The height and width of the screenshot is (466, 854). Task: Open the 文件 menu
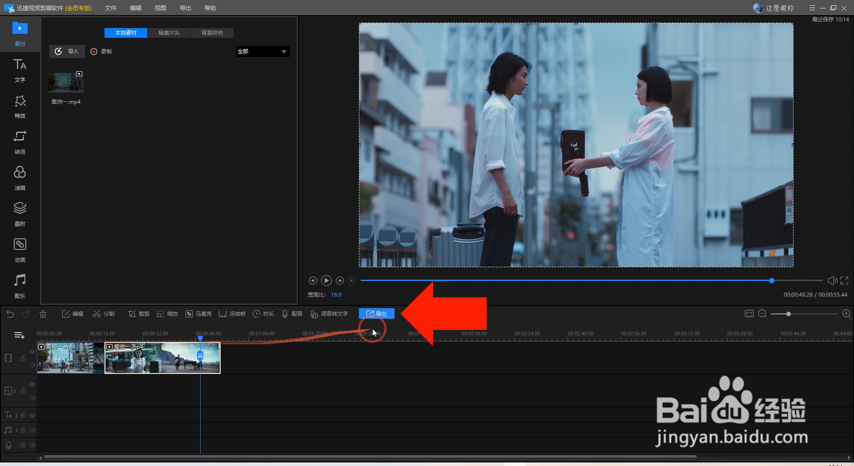[x=111, y=8]
